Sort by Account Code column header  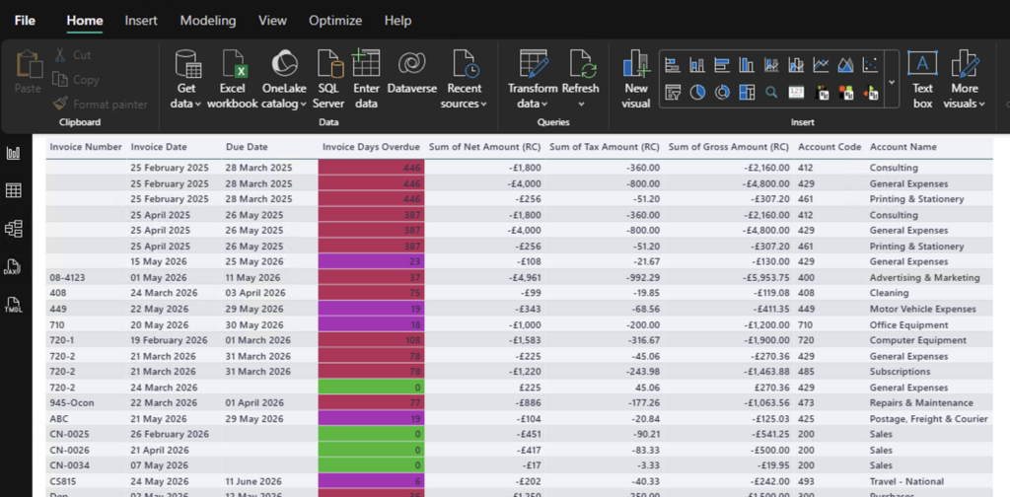(x=829, y=148)
